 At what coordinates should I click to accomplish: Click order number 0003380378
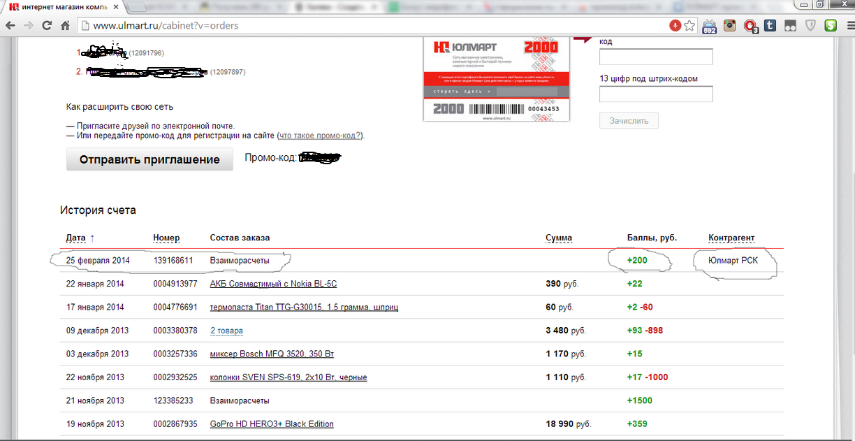coord(175,331)
